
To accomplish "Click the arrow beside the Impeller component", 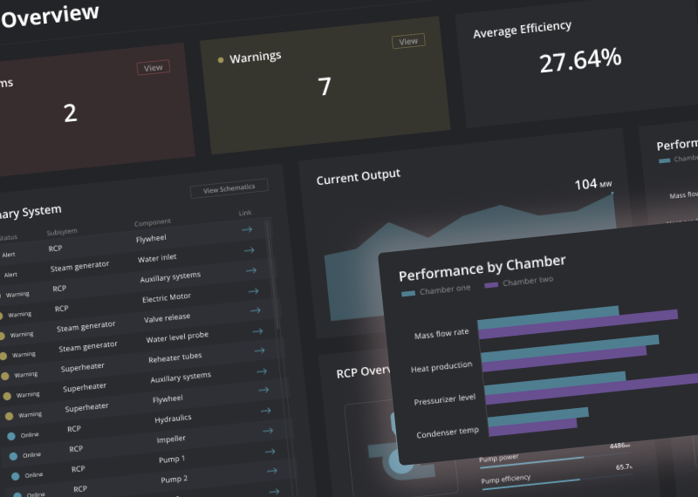I will [x=268, y=430].
